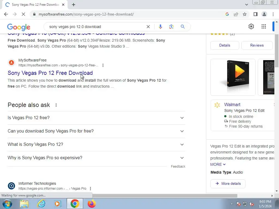279x209 pixels.
Task: Click the address bar URL
Action: point(86,14)
